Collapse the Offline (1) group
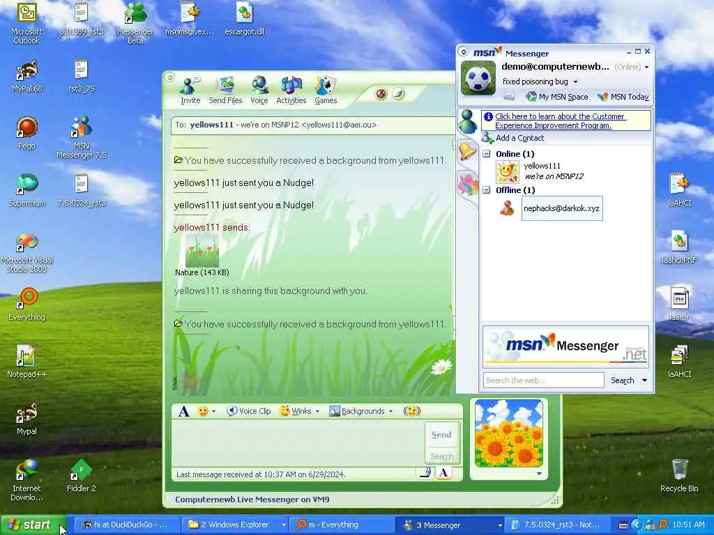This screenshot has height=535, width=714. (x=486, y=190)
